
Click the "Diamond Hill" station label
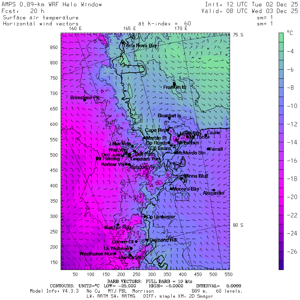(163, 240)
